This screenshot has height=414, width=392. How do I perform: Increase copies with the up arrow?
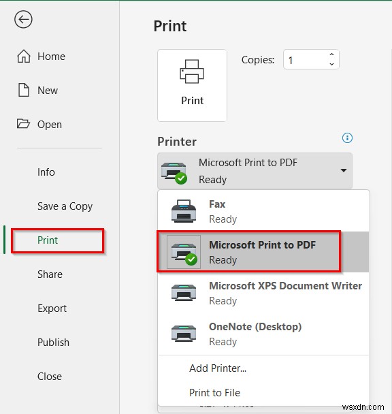tap(332, 54)
